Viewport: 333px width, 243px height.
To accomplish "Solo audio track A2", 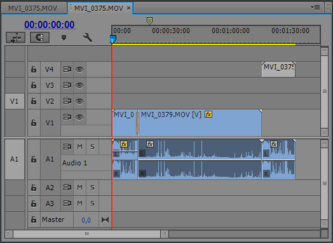I will pos(92,188).
